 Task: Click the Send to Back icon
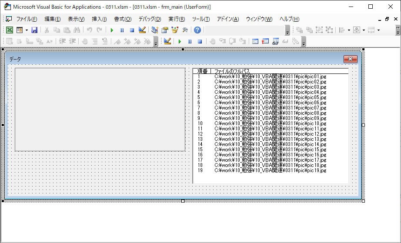click(309, 30)
